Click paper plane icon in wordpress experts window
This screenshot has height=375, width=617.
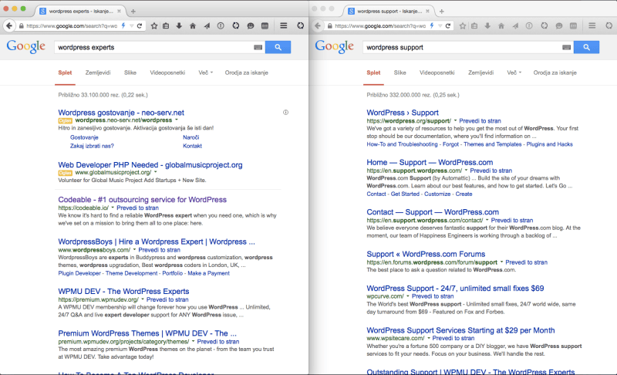[x=207, y=26]
